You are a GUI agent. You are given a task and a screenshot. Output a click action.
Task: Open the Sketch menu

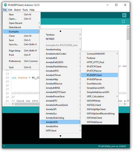[17, 10]
